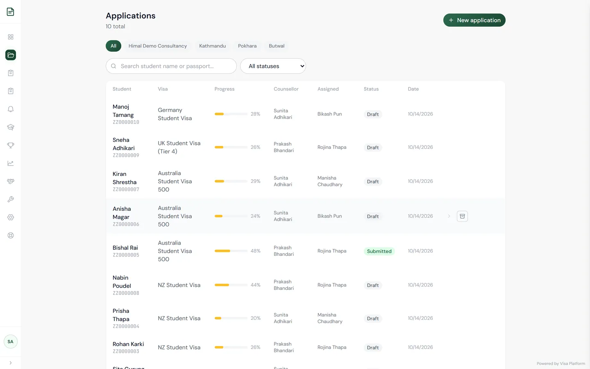
Task: Click Prisha Thapa's name in the table
Action: [121, 315]
